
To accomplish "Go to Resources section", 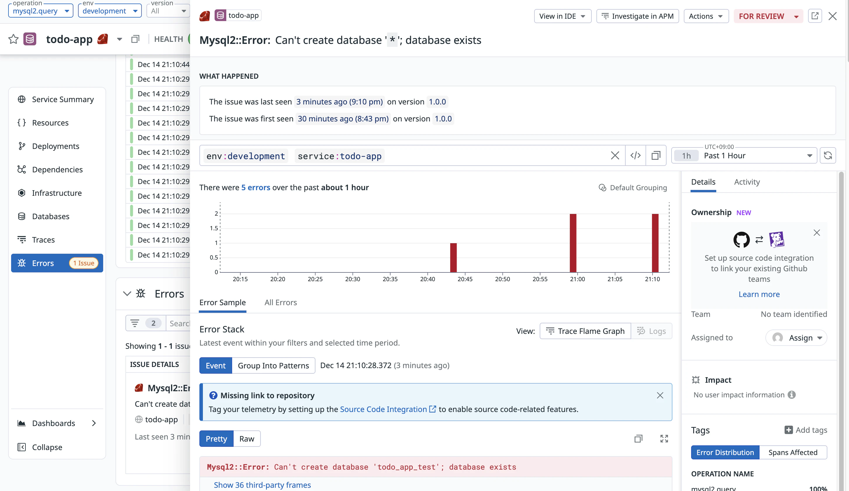I will tap(57, 123).
